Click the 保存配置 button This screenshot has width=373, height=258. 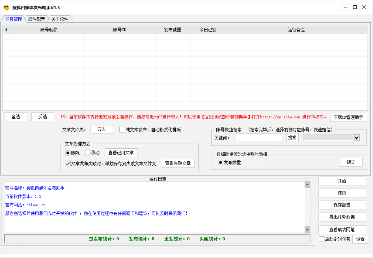[342, 205]
